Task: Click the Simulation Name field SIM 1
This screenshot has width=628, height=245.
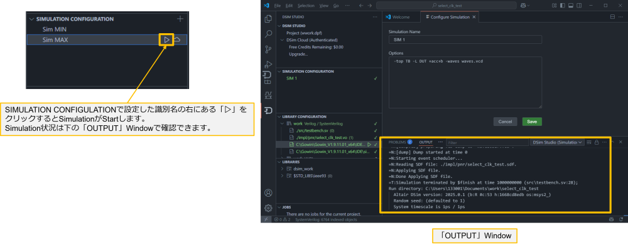Action: click(465, 39)
